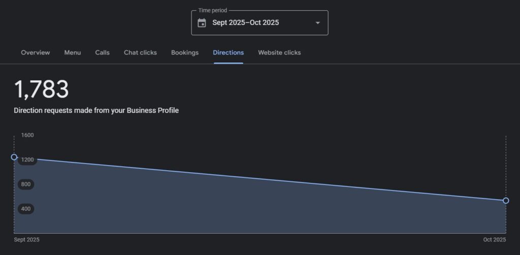Click the Direction requests description text
This screenshot has height=255, width=520.
pos(96,110)
